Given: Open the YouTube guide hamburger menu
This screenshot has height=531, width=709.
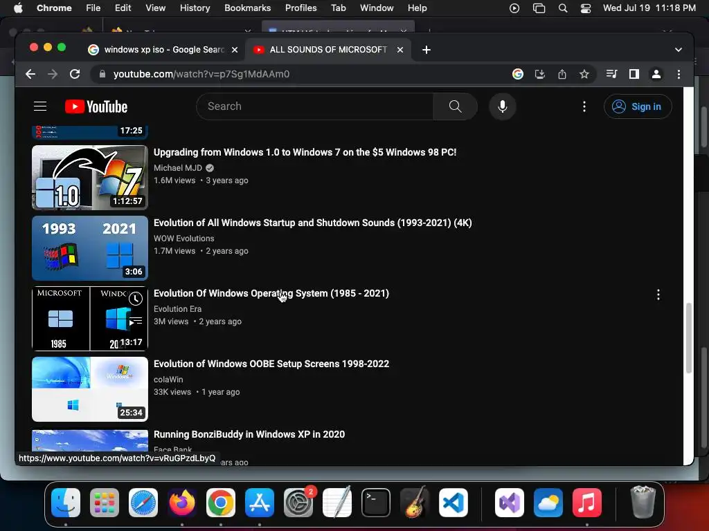Looking at the screenshot, I should click(40, 106).
